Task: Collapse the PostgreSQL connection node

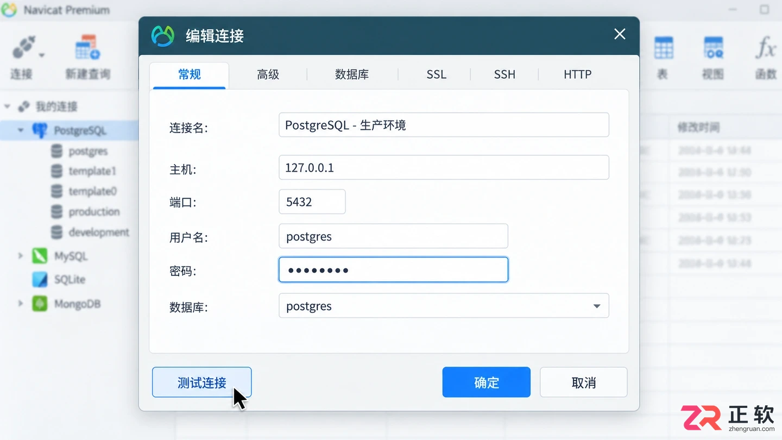Action: tap(21, 130)
